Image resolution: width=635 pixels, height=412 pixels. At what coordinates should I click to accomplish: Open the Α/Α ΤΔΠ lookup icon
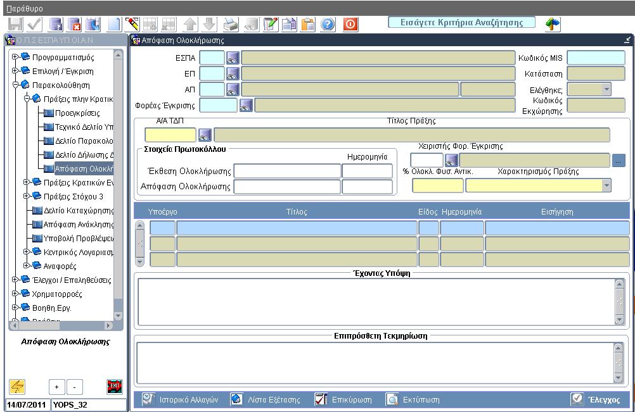click(205, 135)
